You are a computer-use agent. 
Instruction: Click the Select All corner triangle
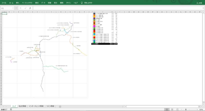coord(1,12)
